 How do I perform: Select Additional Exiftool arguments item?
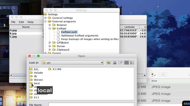[80, 36]
